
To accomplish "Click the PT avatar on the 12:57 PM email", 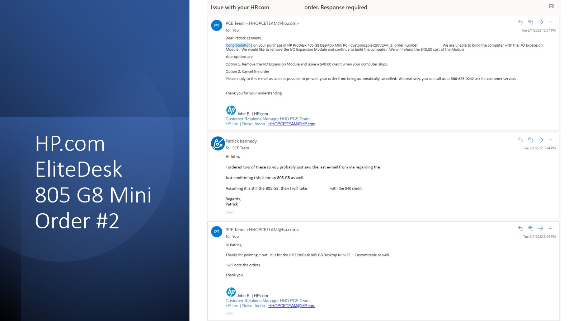I will [x=217, y=25].
